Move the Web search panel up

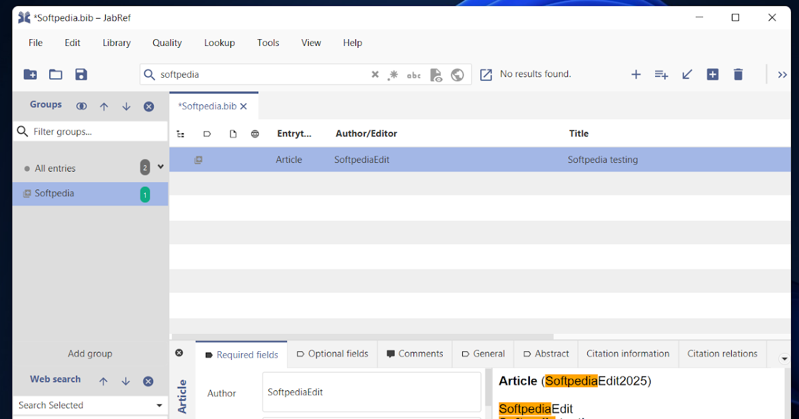coord(103,381)
